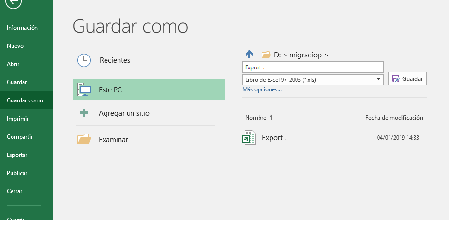Click the folder icon in path breadcrumb
461x234 pixels.
[x=266, y=55]
